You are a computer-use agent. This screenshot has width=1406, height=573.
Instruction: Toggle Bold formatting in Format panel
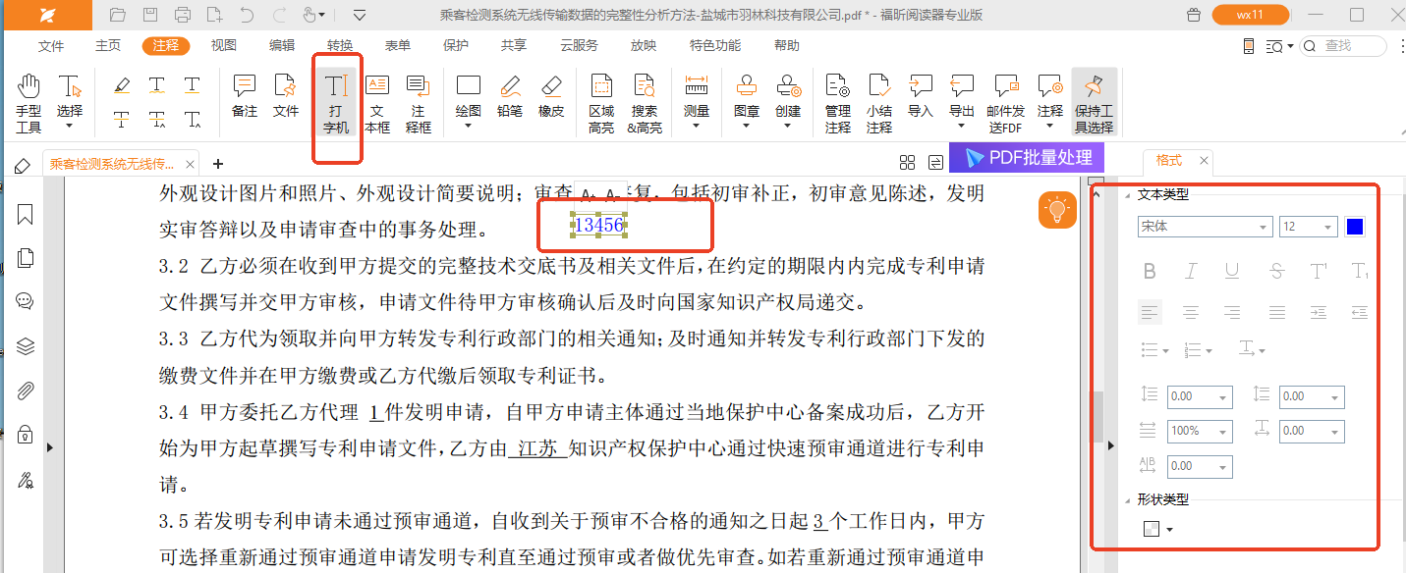pos(1150,271)
